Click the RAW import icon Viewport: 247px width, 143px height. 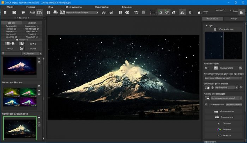32,12
